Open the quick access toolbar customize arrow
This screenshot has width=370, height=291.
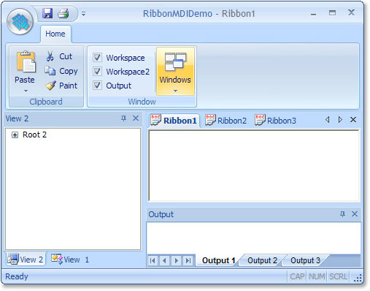click(x=83, y=14)
